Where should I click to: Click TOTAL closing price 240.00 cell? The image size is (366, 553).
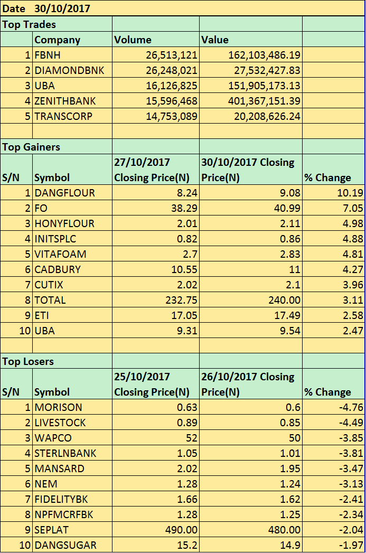(x=250, y=300)
